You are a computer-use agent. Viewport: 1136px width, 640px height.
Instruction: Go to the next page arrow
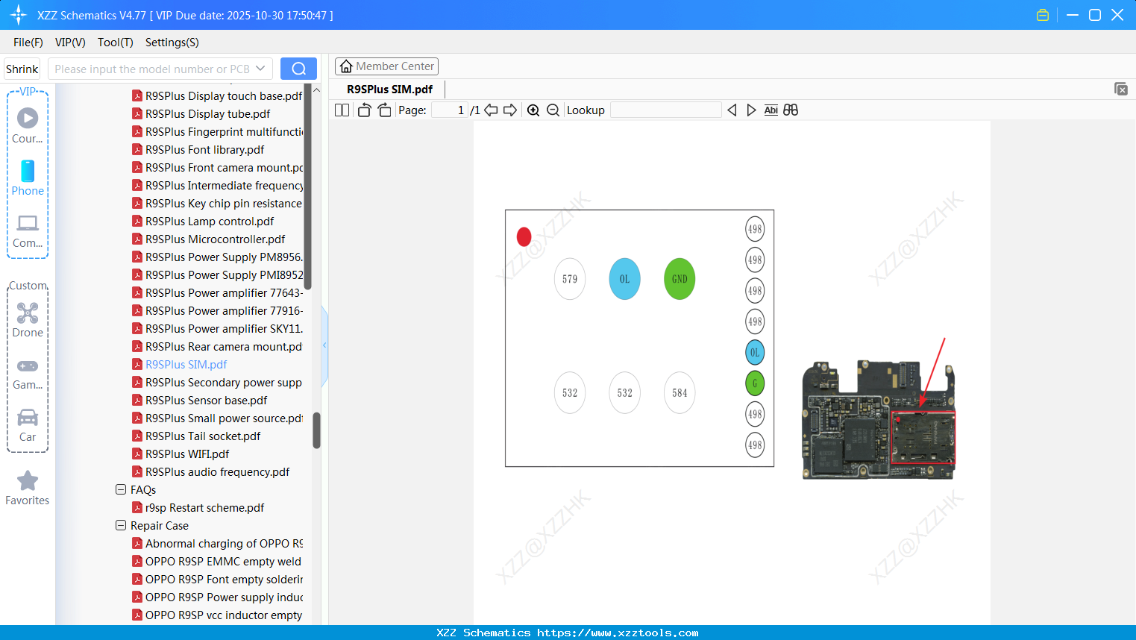point(510,110)
